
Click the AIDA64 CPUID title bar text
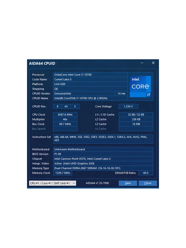pyautogui.click(x=42, y=63)
